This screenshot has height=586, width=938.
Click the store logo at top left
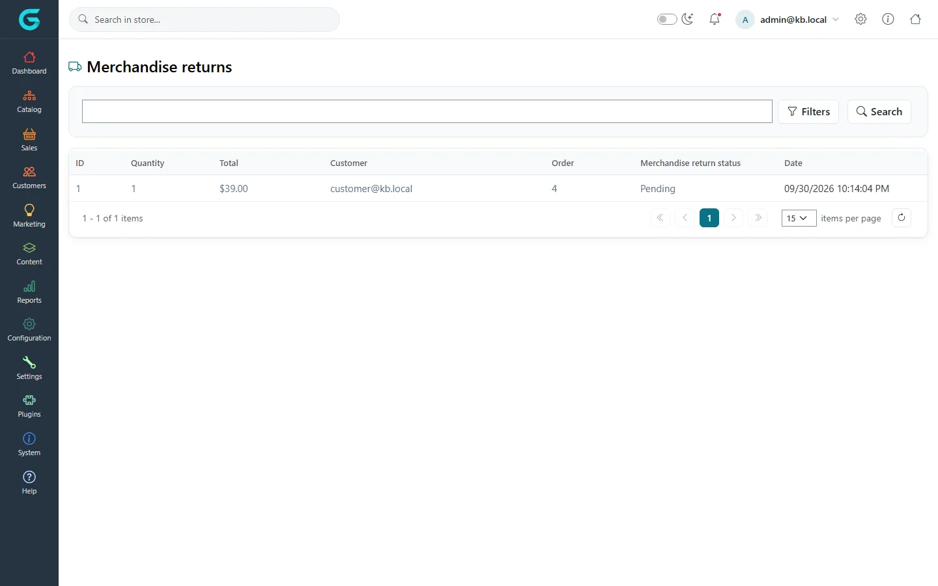pyautogui.click(x=29, y=20)
